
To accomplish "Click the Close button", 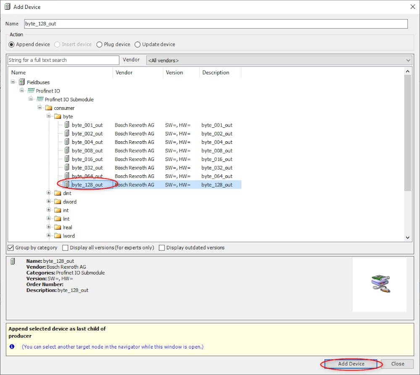I will coord(397,364).
